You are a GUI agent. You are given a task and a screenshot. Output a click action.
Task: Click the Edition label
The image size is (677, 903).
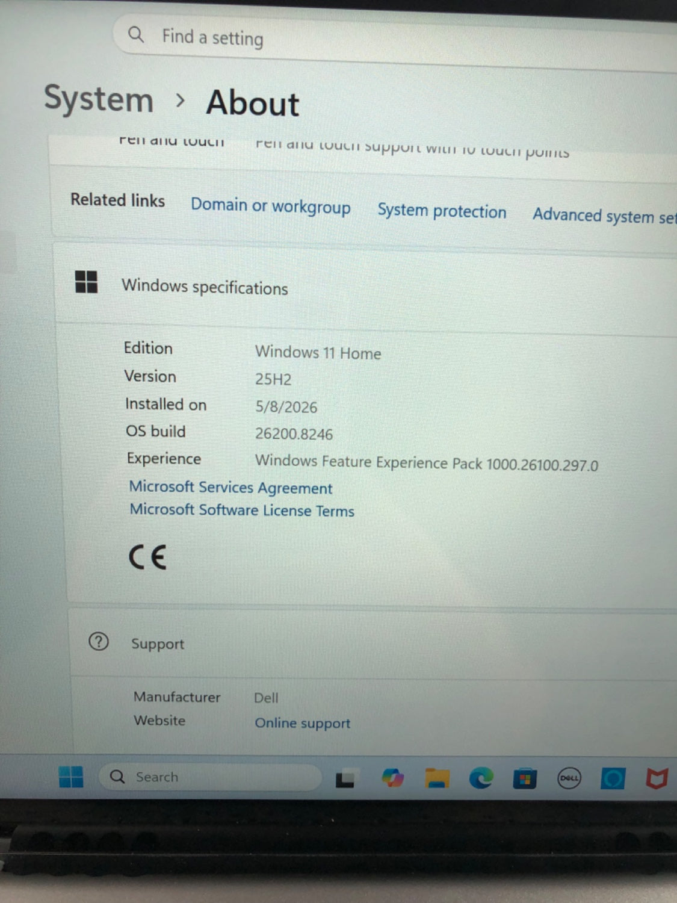pos(148,348)
